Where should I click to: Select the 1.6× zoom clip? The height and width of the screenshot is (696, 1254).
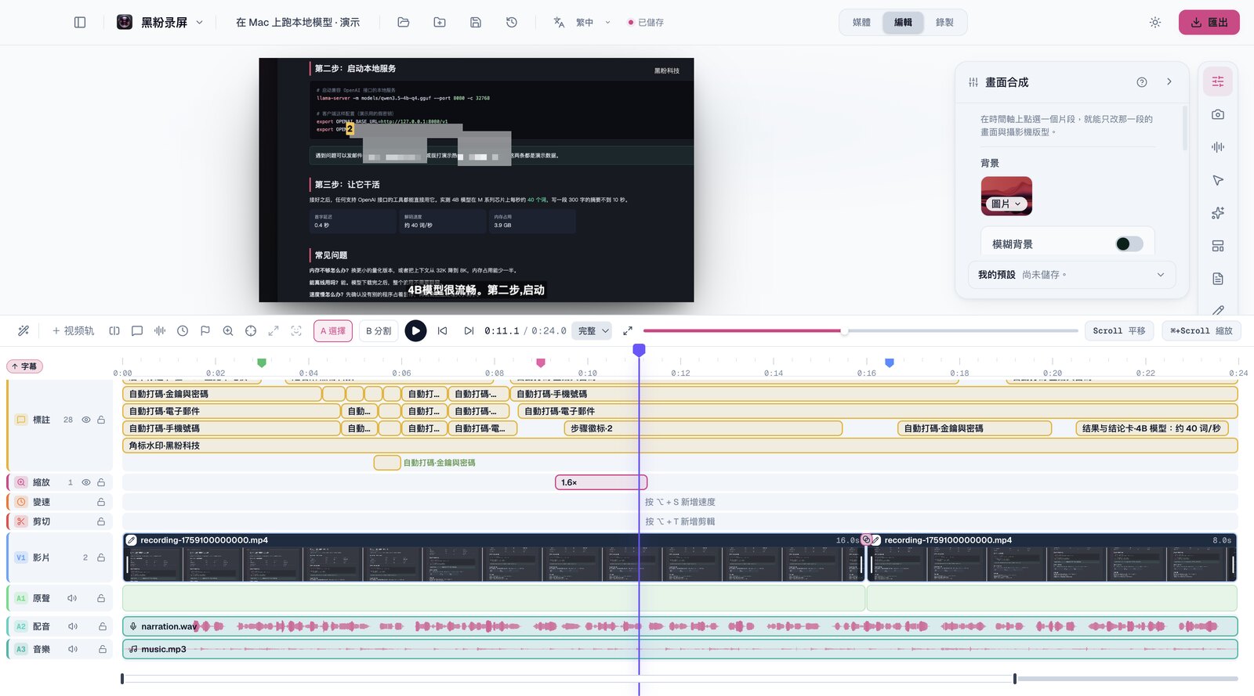click(x=601, y=482)
